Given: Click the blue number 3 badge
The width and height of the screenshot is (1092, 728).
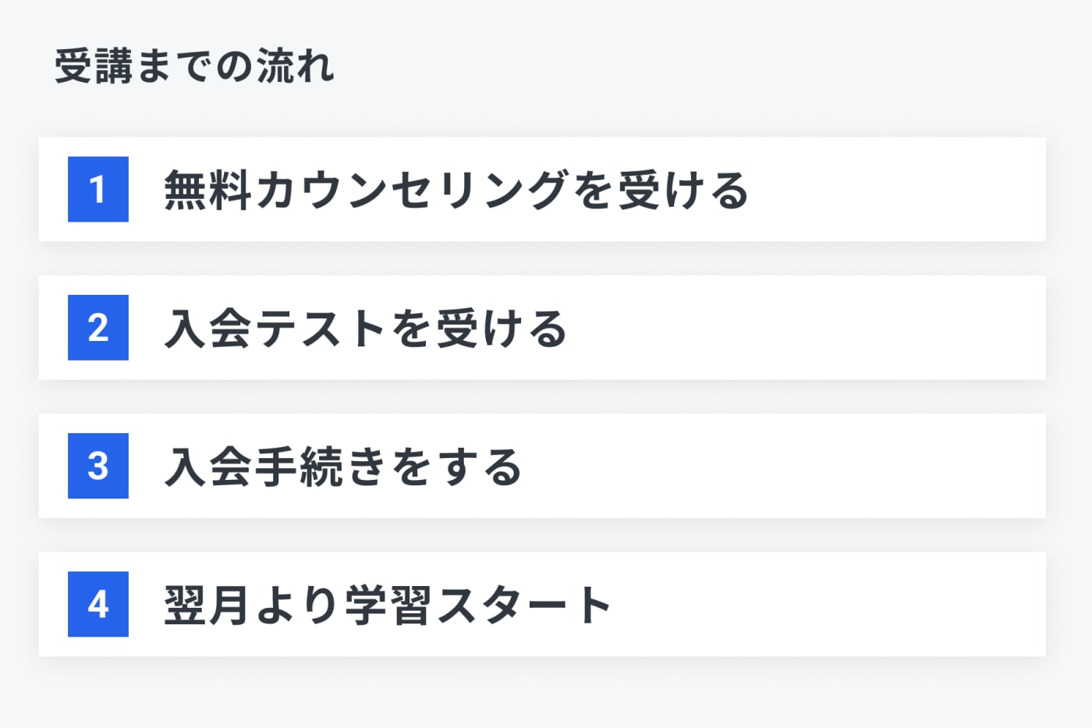Looking at the screenshot, I should [98, 466].
